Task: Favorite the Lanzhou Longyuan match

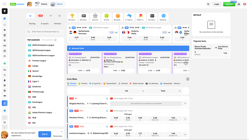Action: coord(107,127)
